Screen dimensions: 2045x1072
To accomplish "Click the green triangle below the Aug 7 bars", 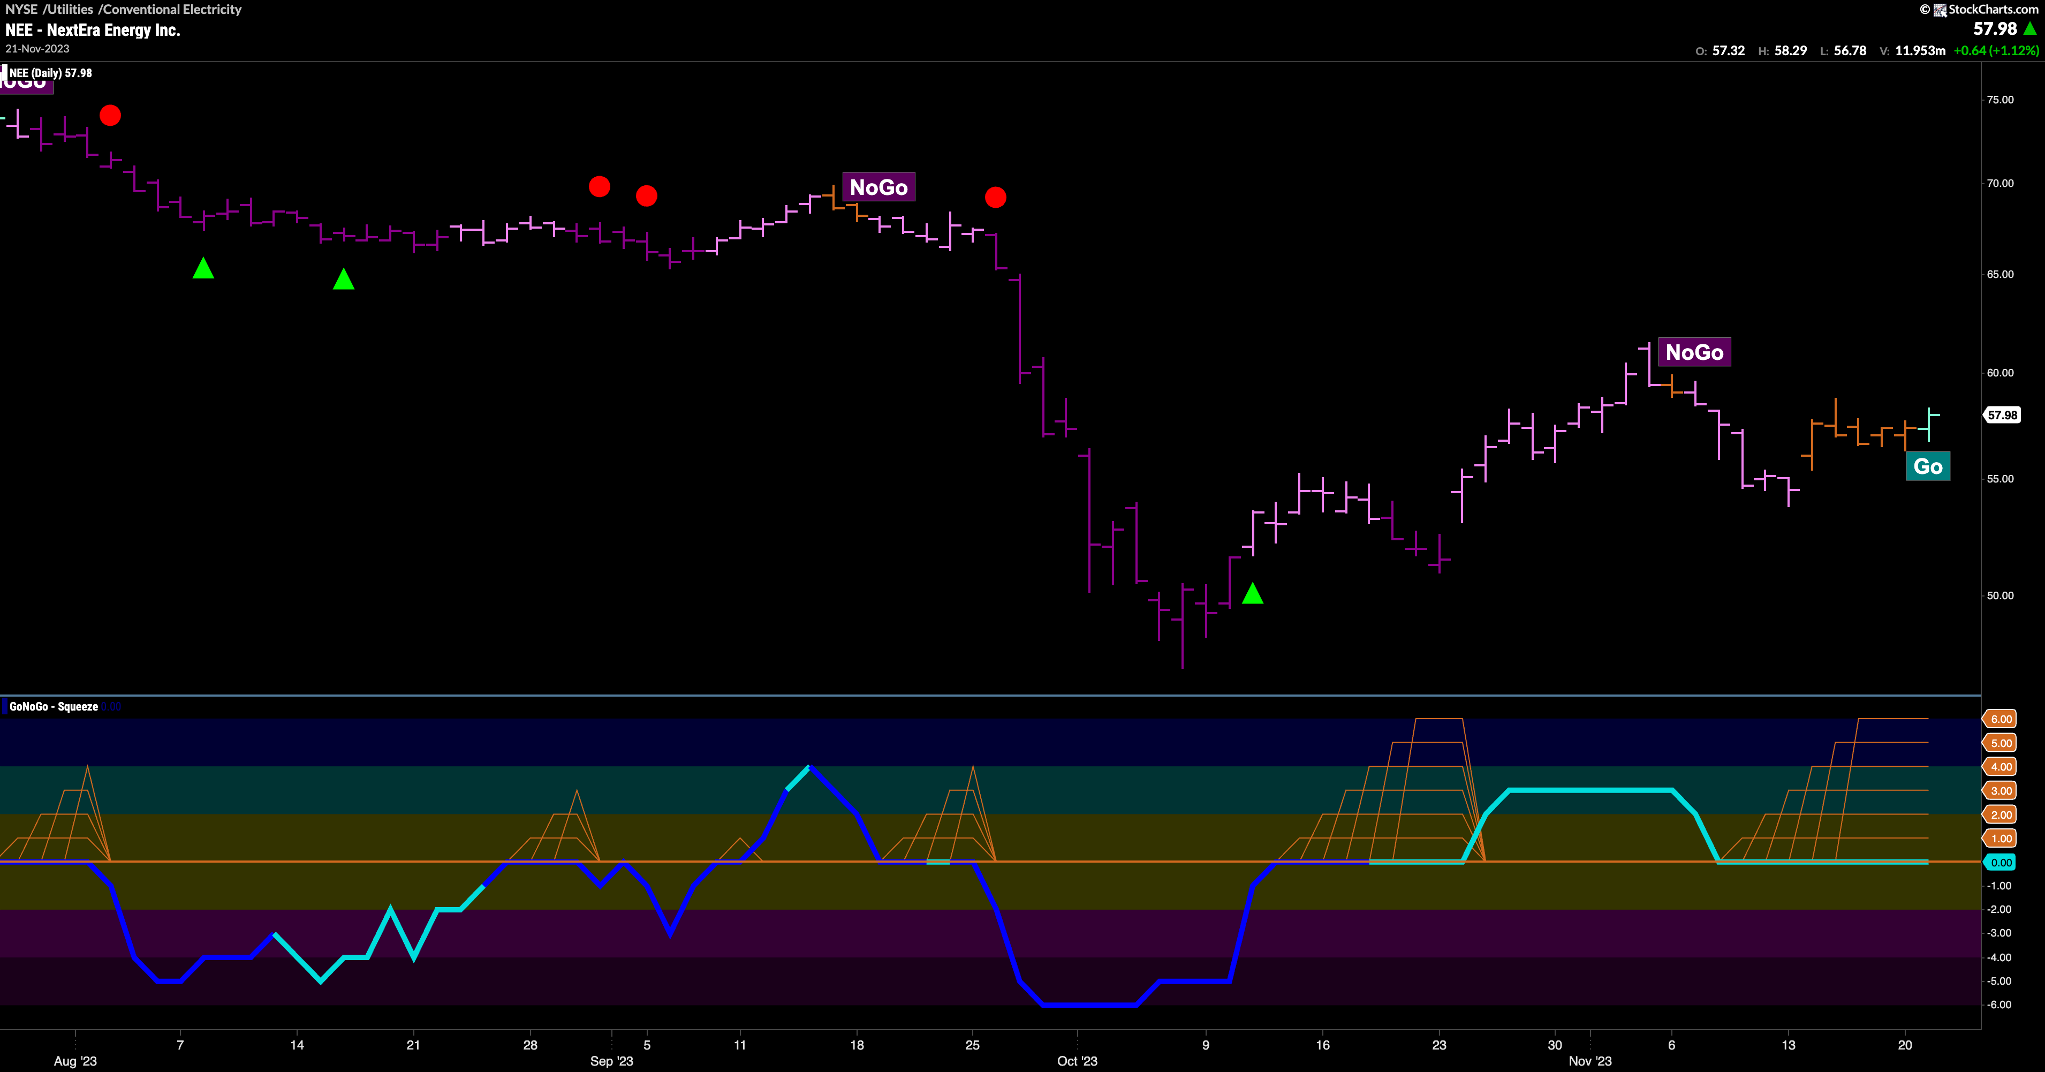I will pos(203,268).
